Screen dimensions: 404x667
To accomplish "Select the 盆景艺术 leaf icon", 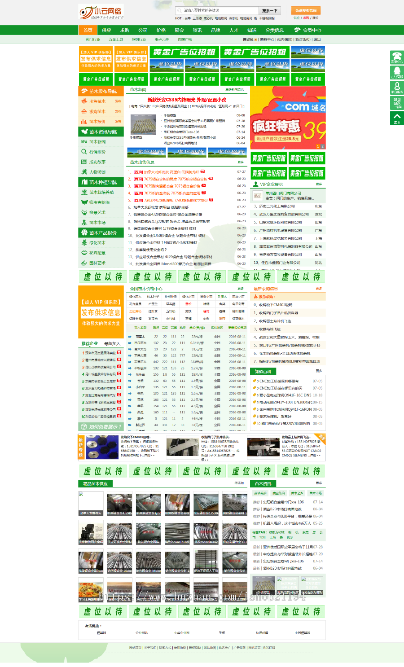I will (x=84, y=212).
